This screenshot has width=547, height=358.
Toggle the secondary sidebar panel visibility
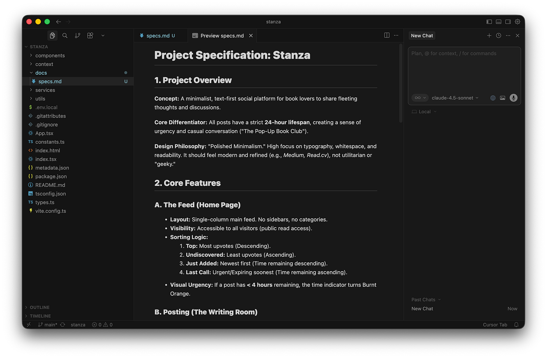[x=508, y=22]
